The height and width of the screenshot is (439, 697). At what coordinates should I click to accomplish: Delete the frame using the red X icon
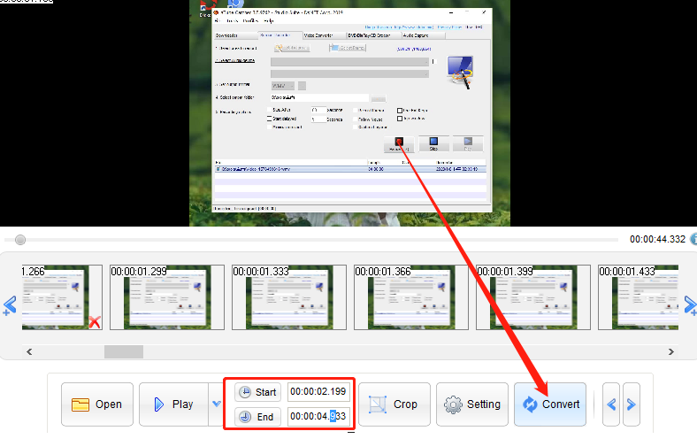click(x=95, y=322)
